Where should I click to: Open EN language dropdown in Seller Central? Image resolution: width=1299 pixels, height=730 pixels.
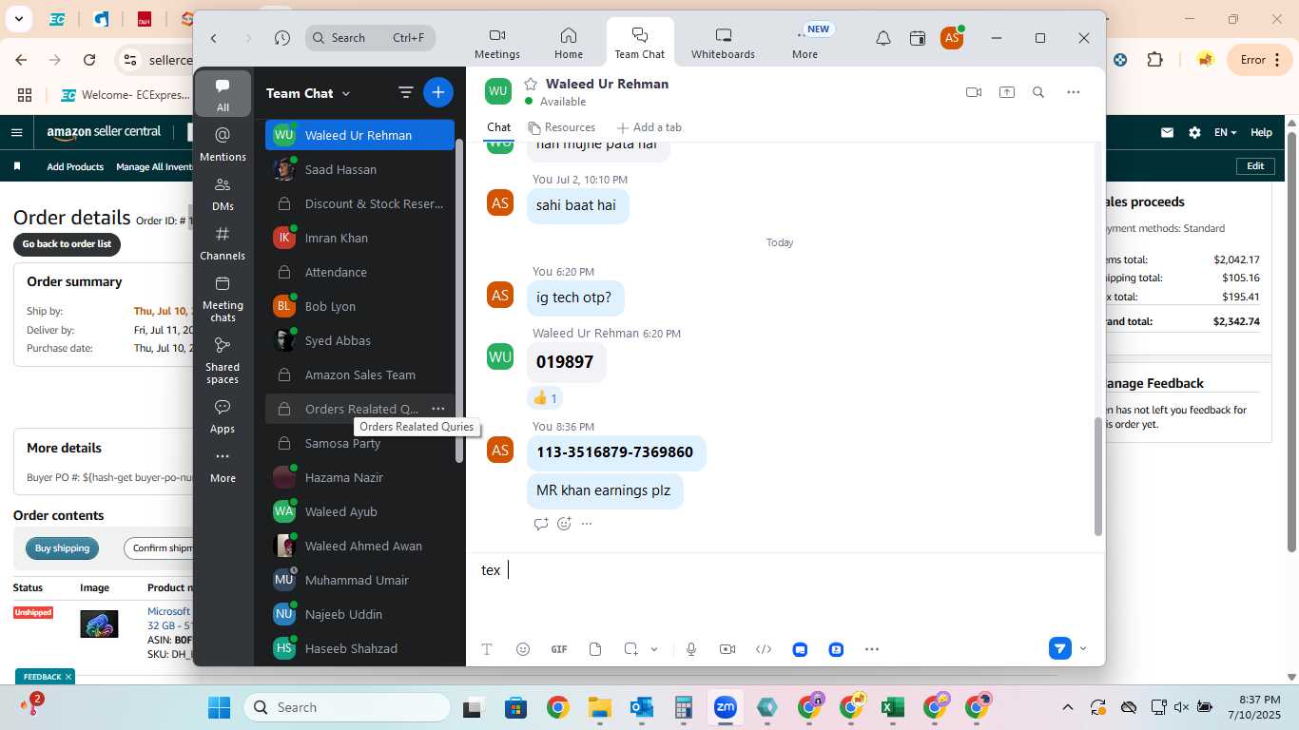[1226, 133]
